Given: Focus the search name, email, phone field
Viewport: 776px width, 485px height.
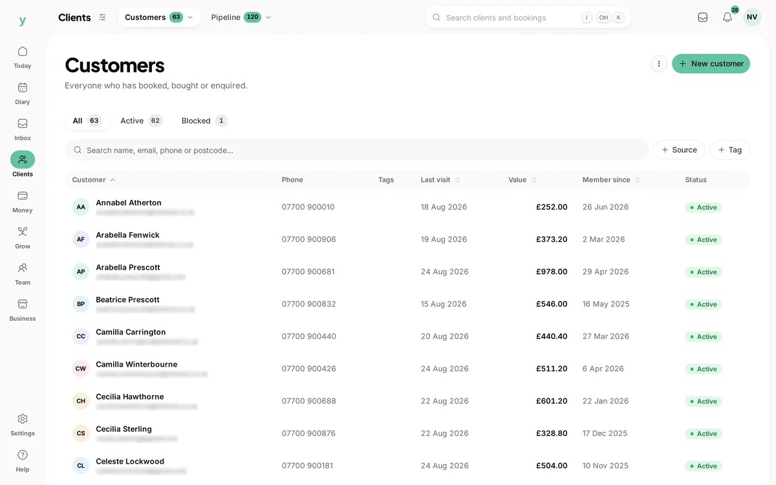Looking at the screenshot, I should click(x=356, y=150).
